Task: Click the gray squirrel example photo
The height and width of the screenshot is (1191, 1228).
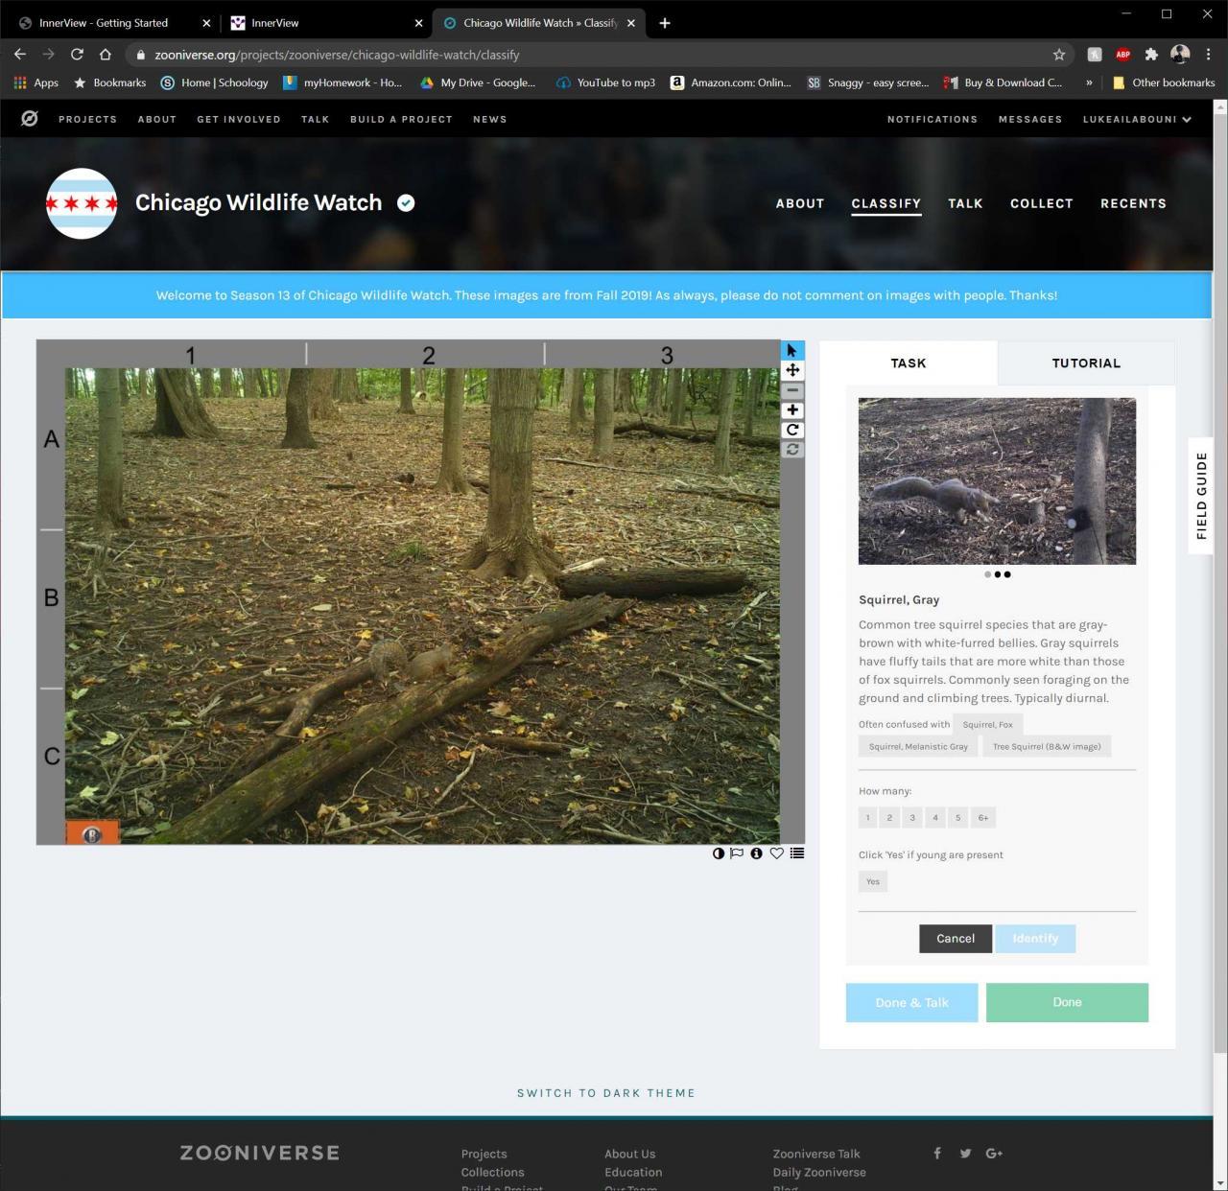Action: pyautogui.click(x=997, y=481)
